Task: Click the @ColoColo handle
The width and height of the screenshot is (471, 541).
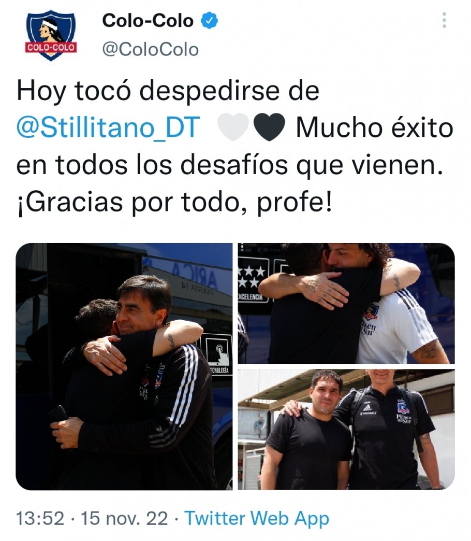Action: 151,49
